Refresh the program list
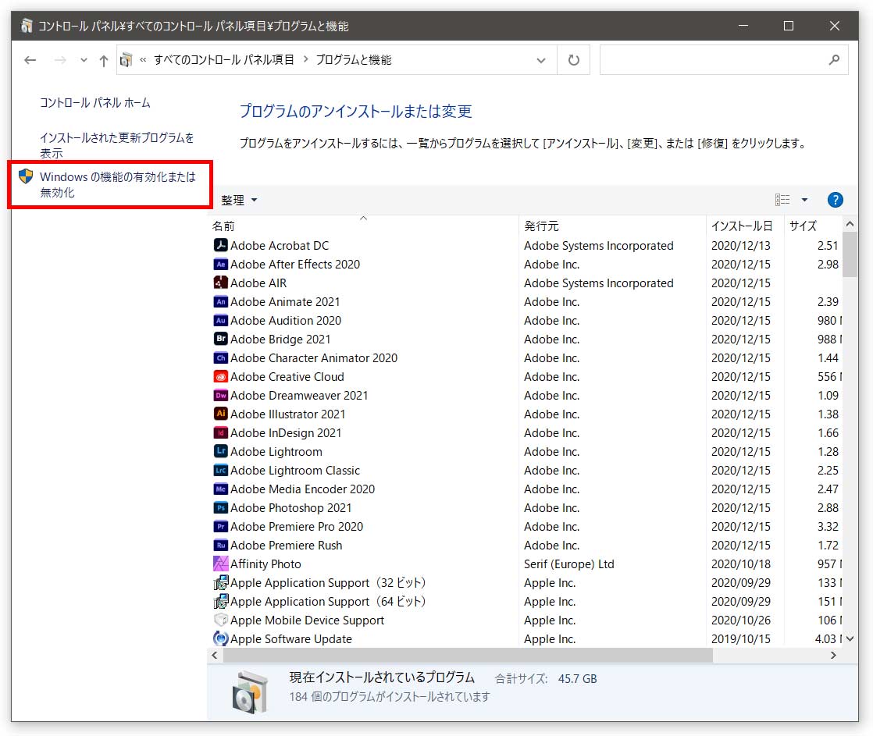Screen dimensions: 873x736 (x=573, y=59)
